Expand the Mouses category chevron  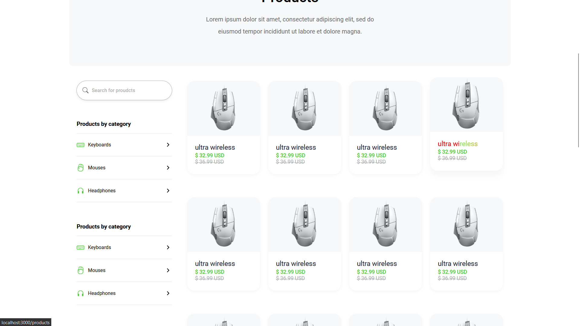[168, 168]
